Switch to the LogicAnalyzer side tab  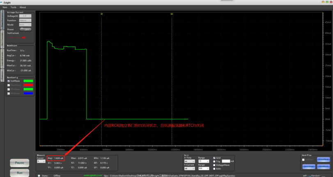point(2,60)
